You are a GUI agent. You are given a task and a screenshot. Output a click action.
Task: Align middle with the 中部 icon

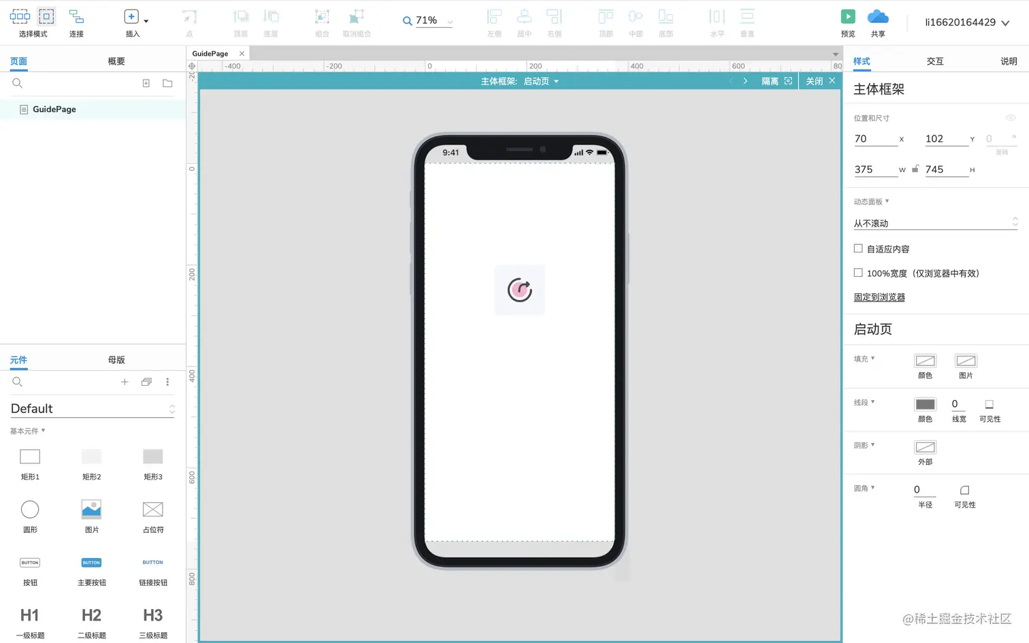click(x=636, y=16)
